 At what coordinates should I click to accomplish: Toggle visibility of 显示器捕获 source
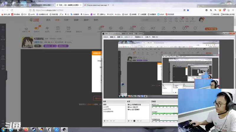[129, 109]
